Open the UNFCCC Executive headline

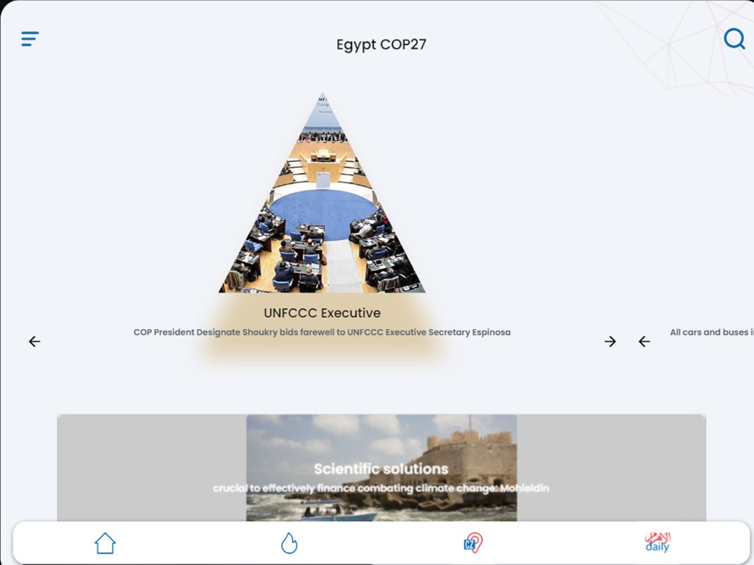click(x=322, y=313)
